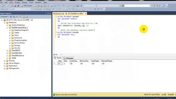Screen dimensions: 176x99
Task: Expand the System Databases folder
Action: tap(7, 25)
